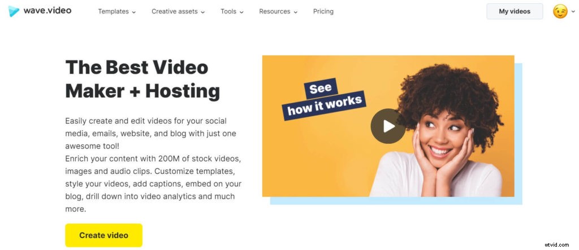This screenshot has height=250, width=579.
Task: Open the winking emoji profile avatar
Action: tap(560, 11)
